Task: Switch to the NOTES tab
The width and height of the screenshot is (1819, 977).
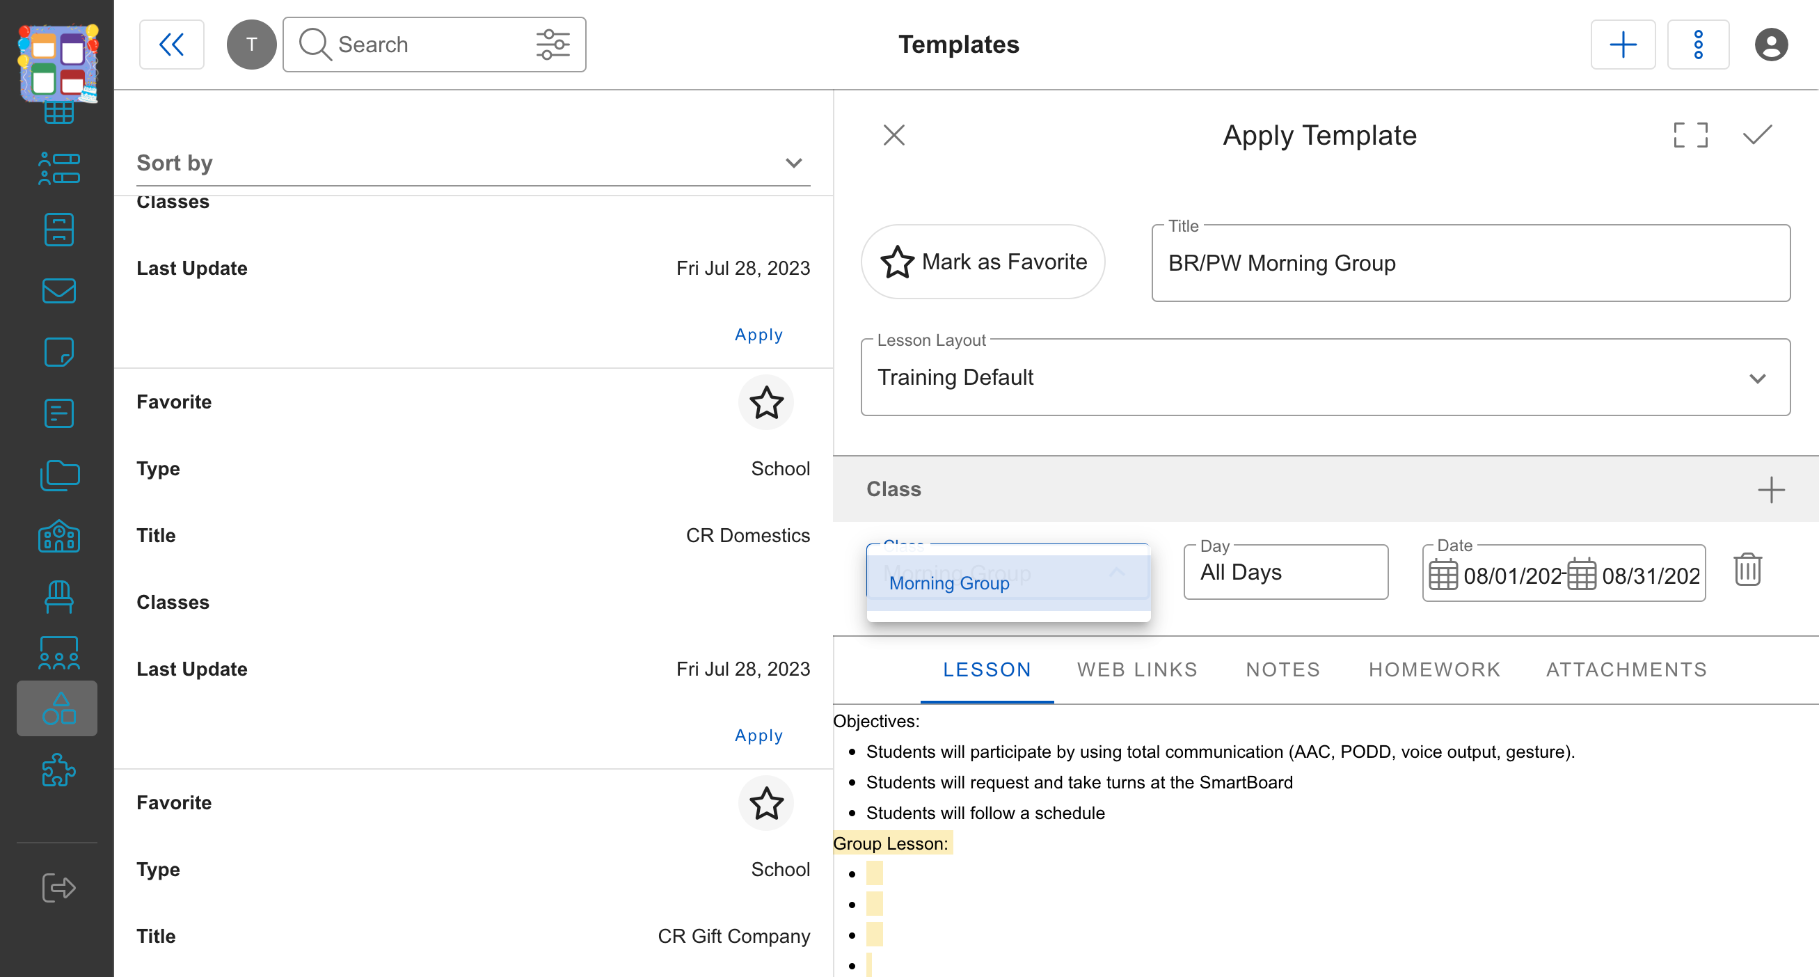Action: pyautogui.click(x=1283, y=670)
